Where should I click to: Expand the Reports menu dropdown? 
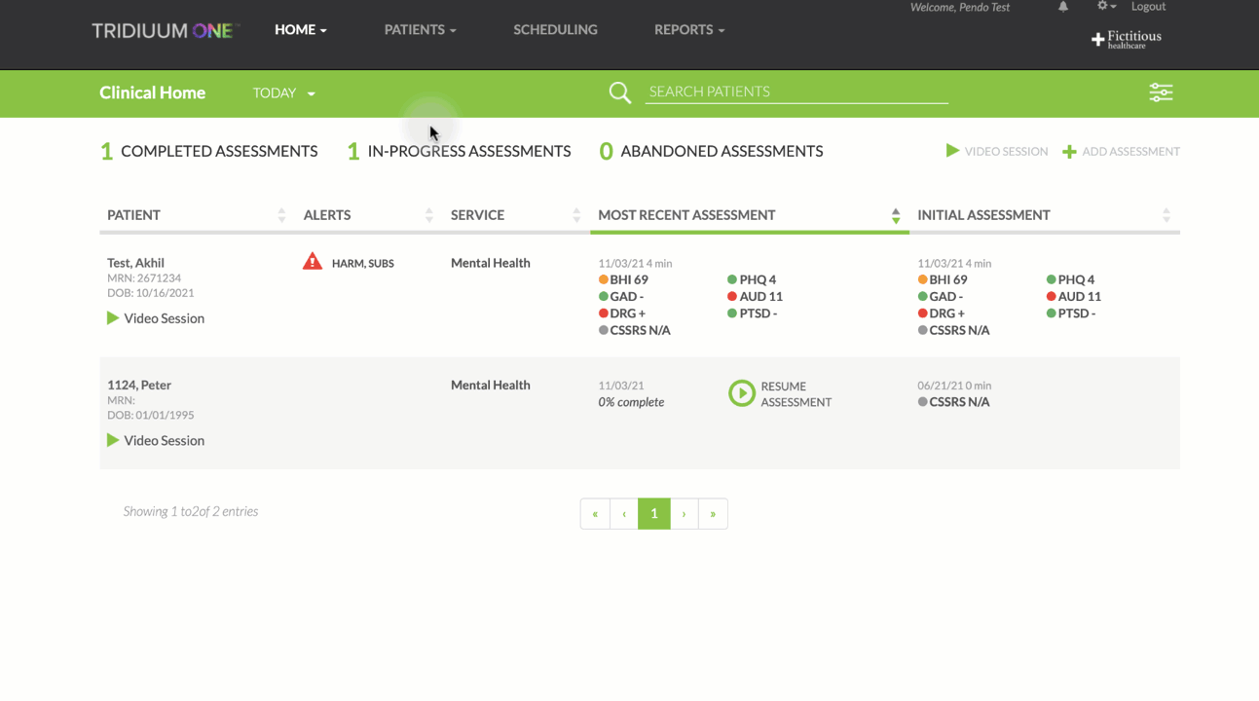(689, 30)
